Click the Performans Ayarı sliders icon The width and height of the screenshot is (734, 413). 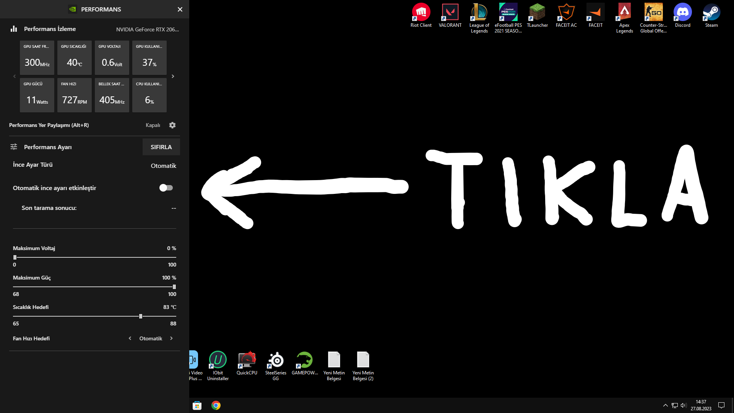[14, 147]
